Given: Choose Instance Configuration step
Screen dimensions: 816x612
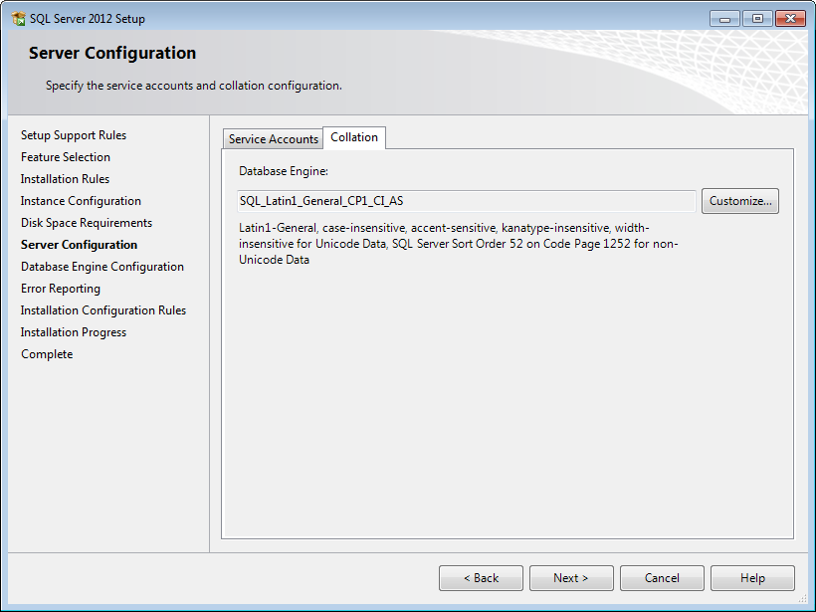Looking at the screenshot, I should point(81,201).
